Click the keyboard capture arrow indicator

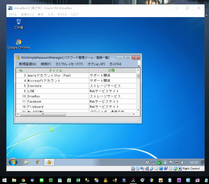click(x=180, y=169)
